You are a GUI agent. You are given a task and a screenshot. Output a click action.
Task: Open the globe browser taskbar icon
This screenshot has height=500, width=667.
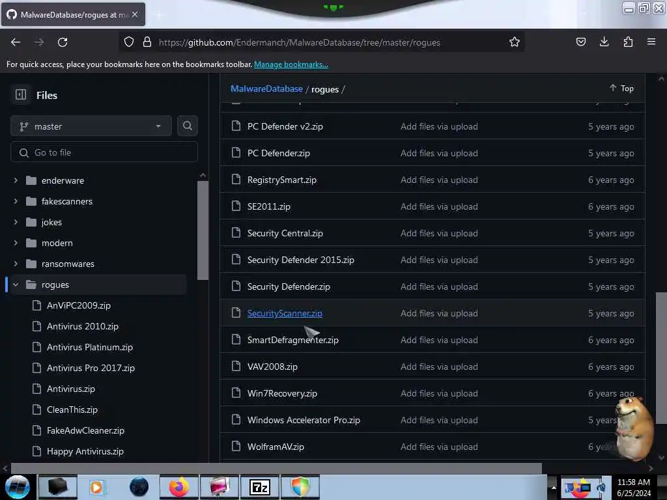click(x=139, y=487)
